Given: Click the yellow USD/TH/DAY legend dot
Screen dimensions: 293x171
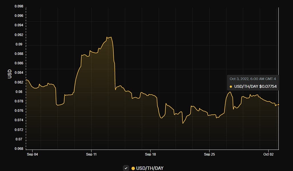Looking at the screenshot, I should coord(133,168).
